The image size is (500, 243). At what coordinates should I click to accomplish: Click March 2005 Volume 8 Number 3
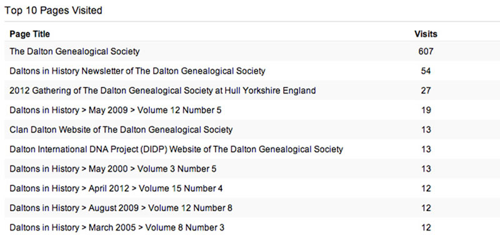[x=117, y=227]
